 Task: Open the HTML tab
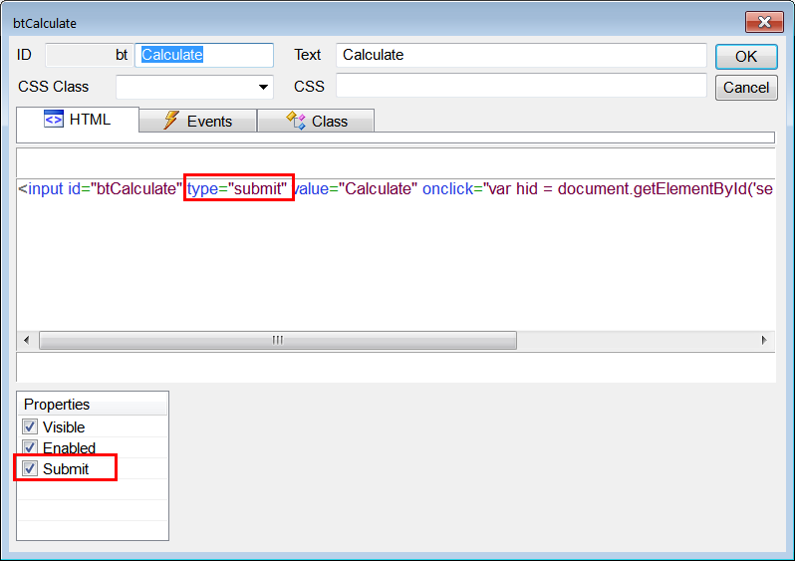[x=78, y=120]
